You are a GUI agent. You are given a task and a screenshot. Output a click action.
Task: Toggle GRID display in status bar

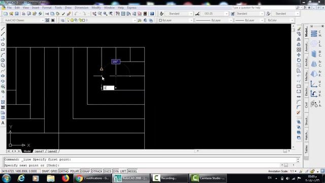[54, 171]
